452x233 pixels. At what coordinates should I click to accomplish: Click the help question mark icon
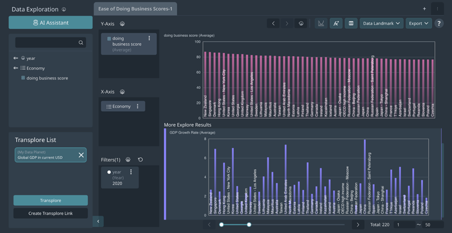tap(439, 24)
